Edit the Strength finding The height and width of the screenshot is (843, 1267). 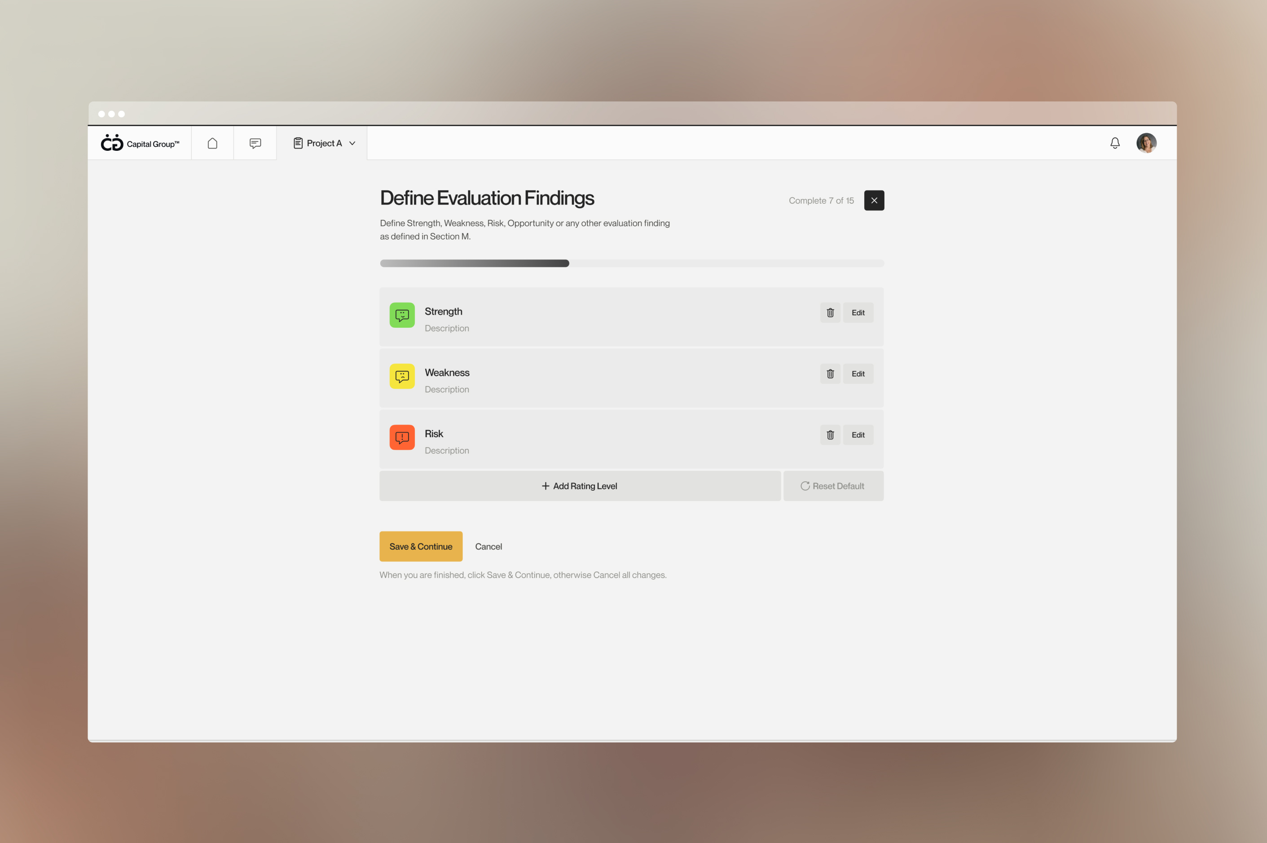click(x=858, y=312)
